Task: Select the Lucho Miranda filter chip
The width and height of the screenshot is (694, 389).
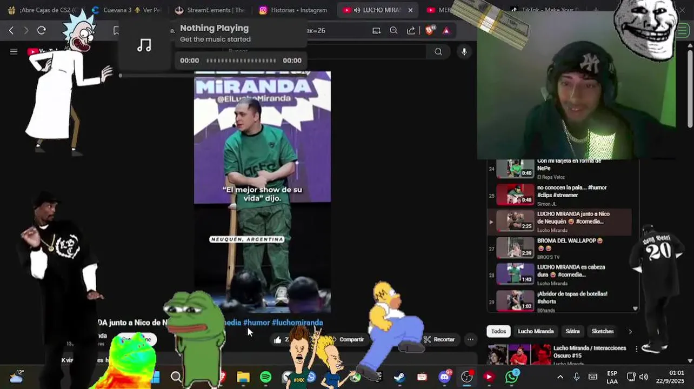Action: click(536, 331)
